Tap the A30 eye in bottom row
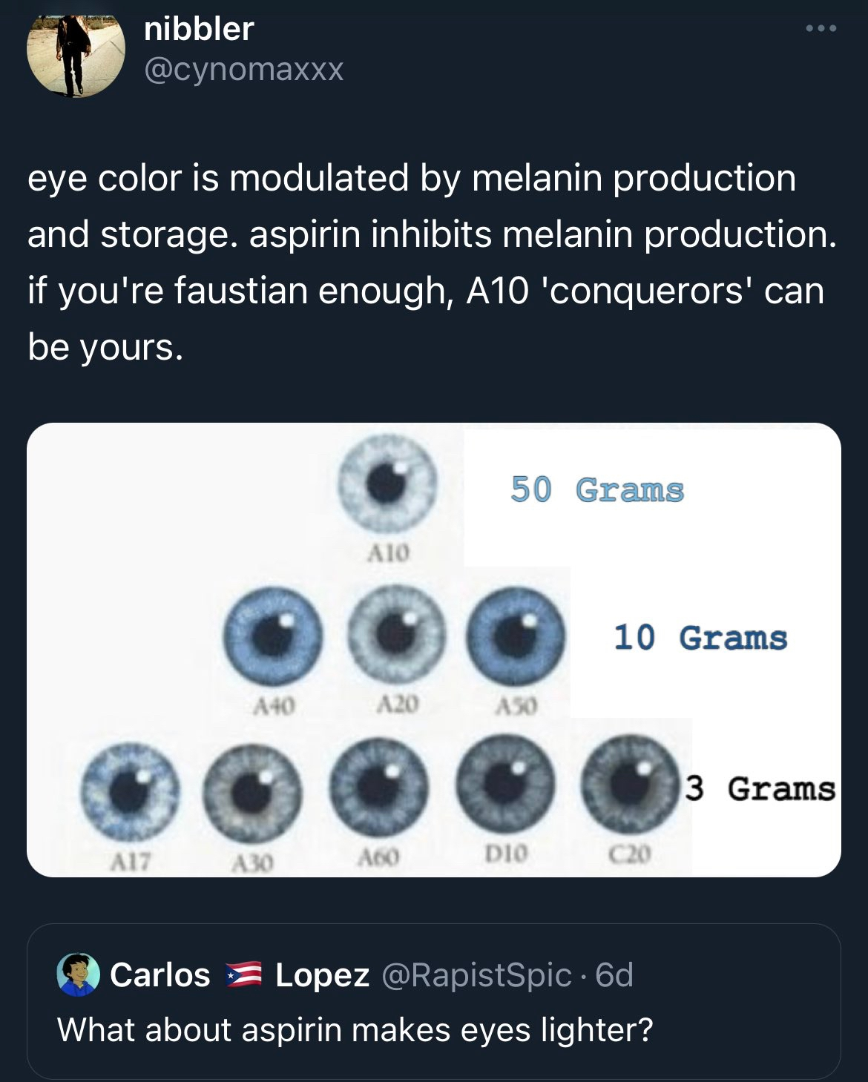 (253, 791)
